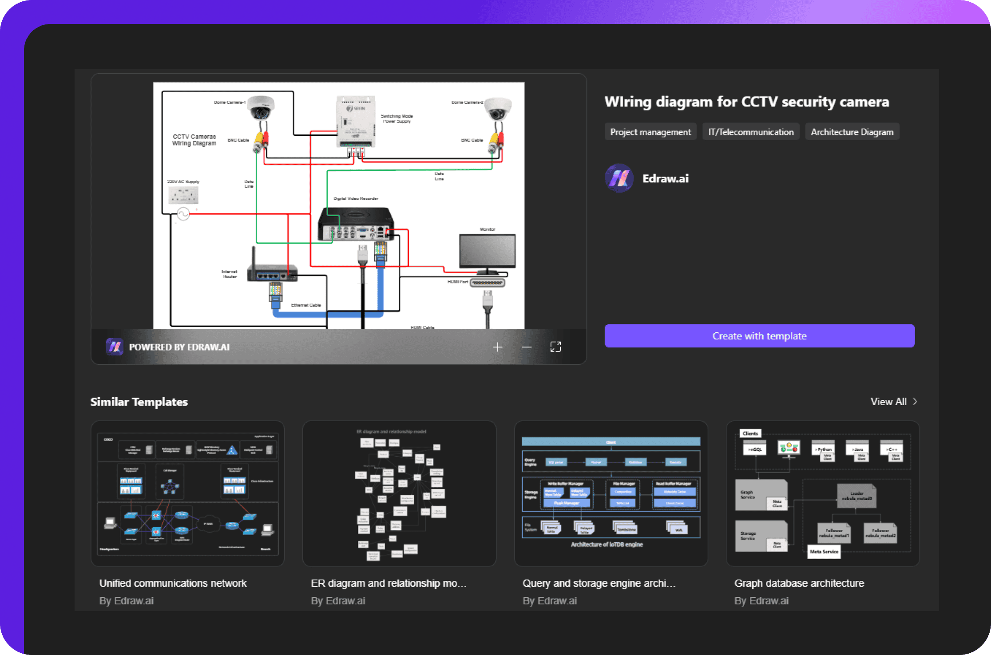Image resolution: width=991 pixels, height=655 pixels.
Task: Click 'By Edraw.ai' under Unified communications network
Action: 126,601
